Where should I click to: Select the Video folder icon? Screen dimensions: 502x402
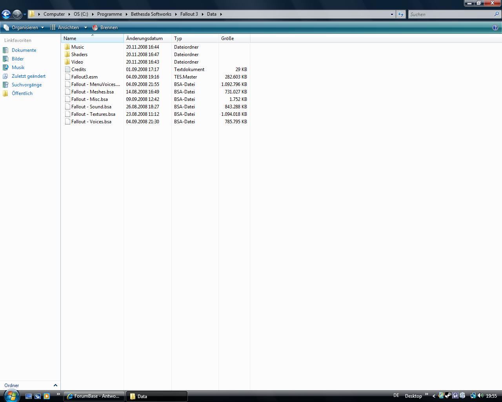(x=67, y=62)
